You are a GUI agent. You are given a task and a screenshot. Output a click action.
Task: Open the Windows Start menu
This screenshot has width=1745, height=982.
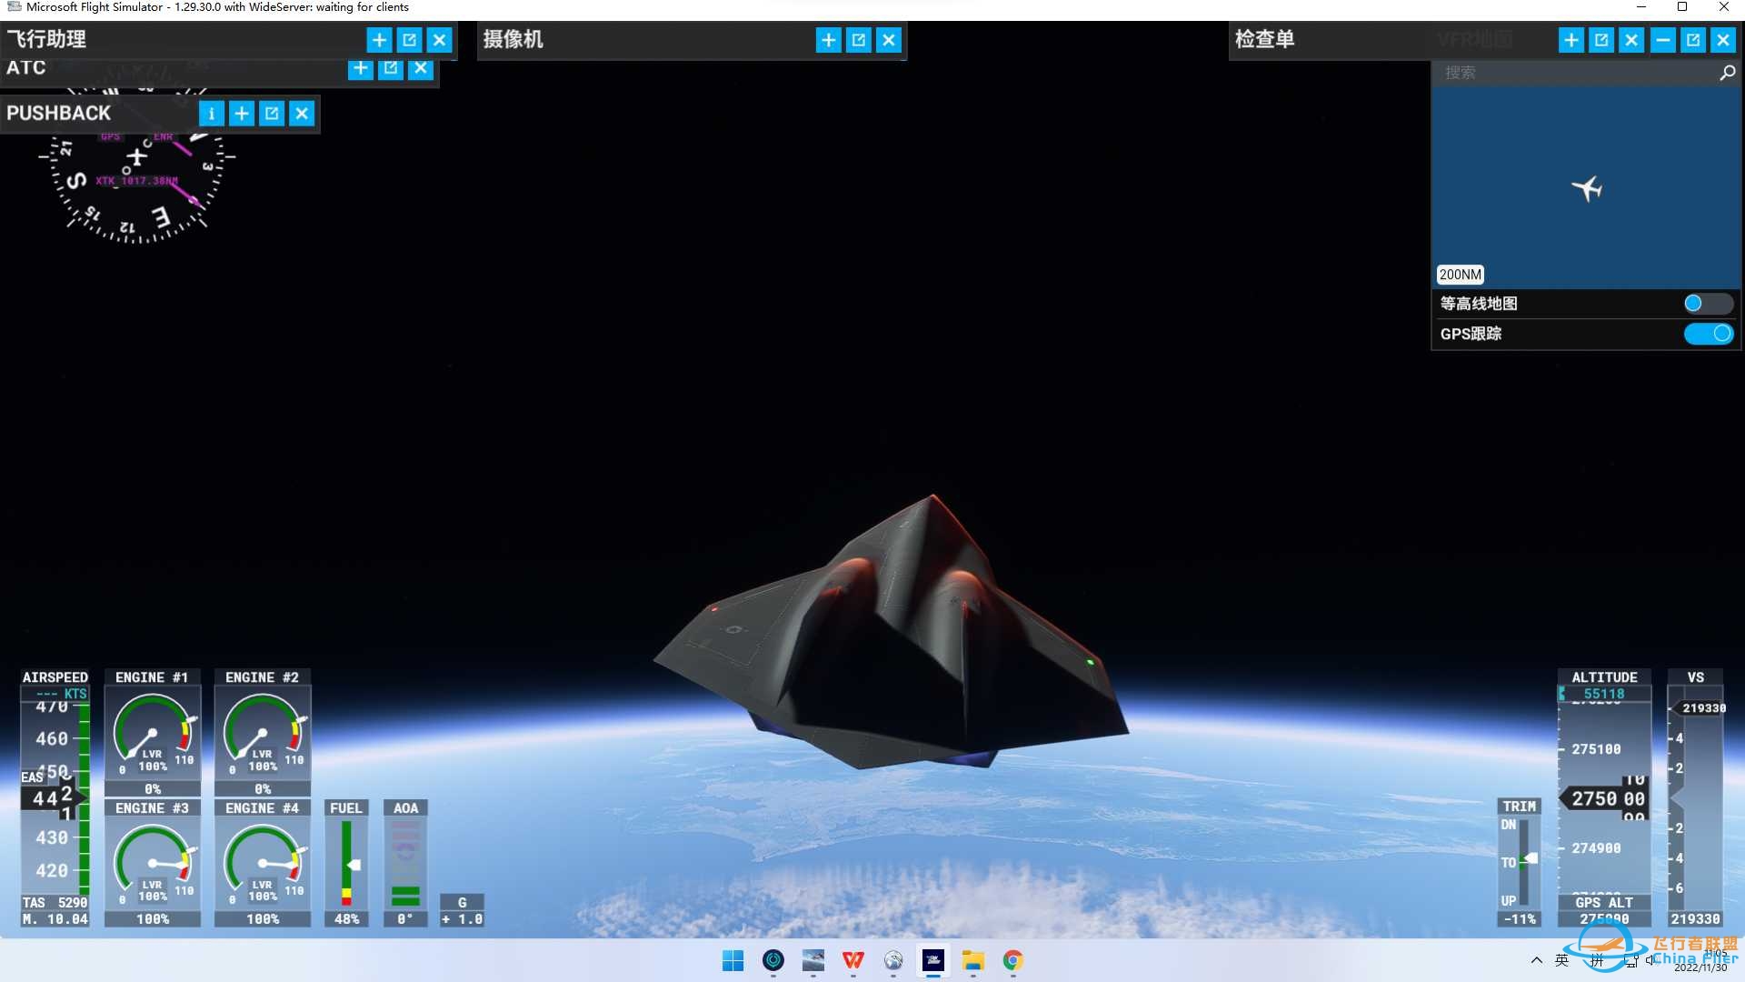click(x=733, y=960)
